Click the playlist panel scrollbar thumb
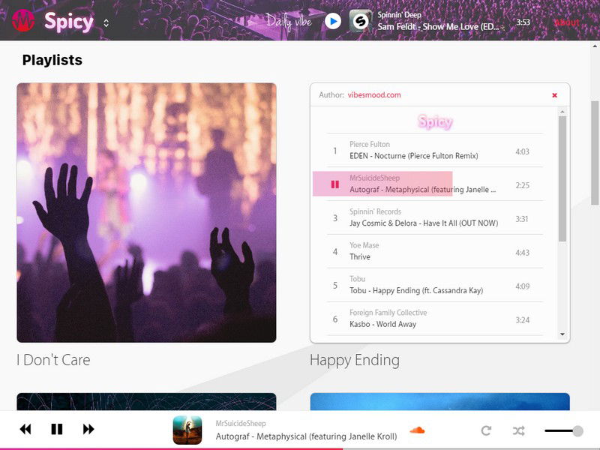The width and height of the screenshot is (600, 450). (x=562, y=178)
